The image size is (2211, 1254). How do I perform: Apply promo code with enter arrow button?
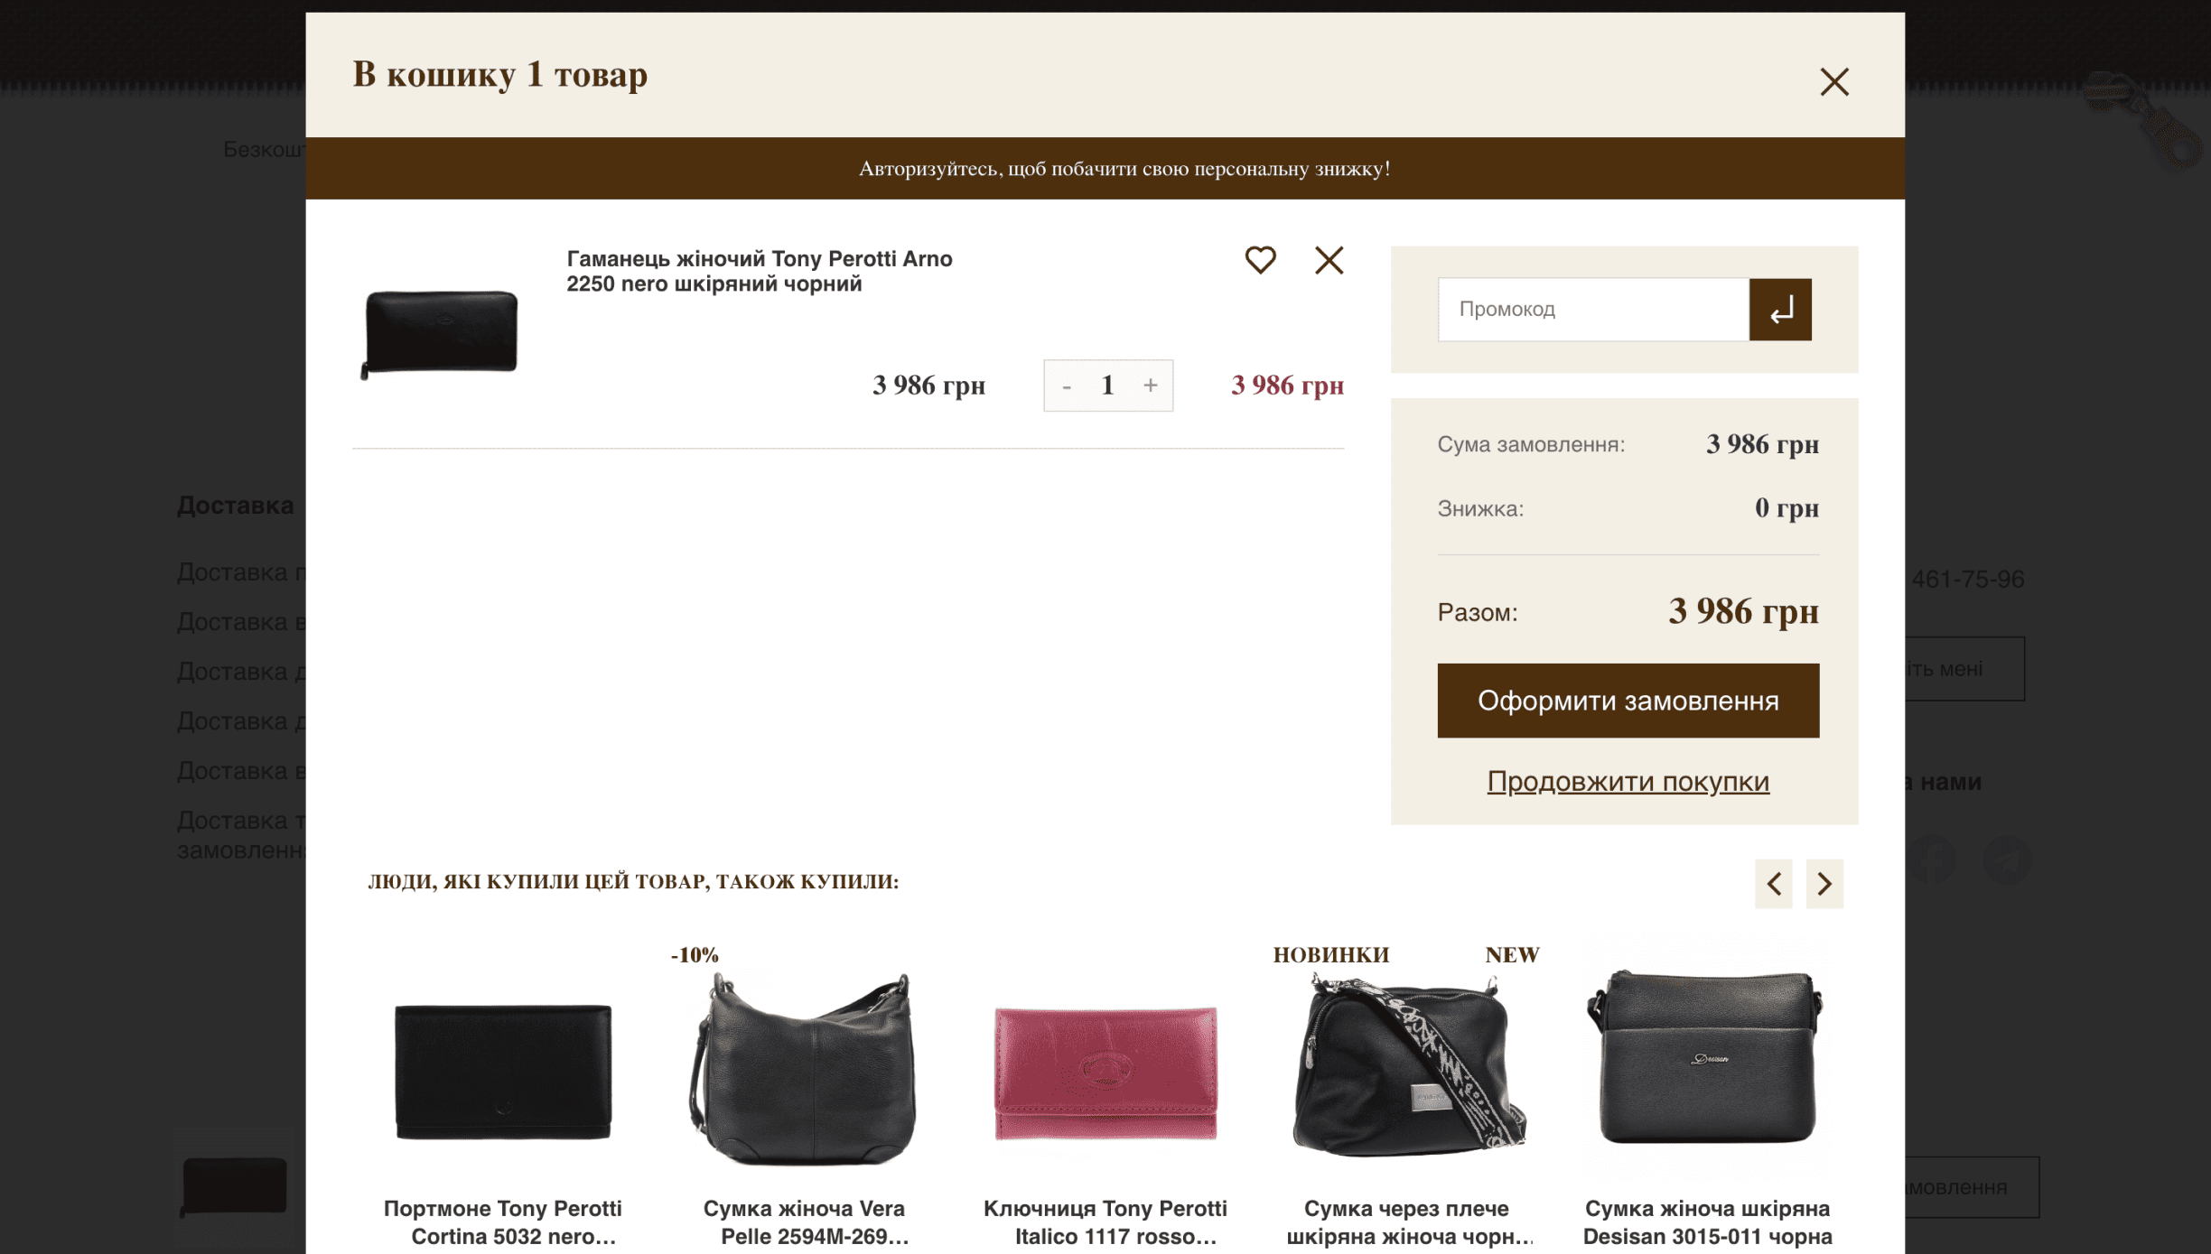1779,310
